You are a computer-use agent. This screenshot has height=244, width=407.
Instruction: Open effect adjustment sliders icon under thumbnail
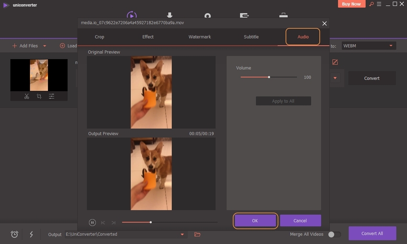[x=51, y=96]
